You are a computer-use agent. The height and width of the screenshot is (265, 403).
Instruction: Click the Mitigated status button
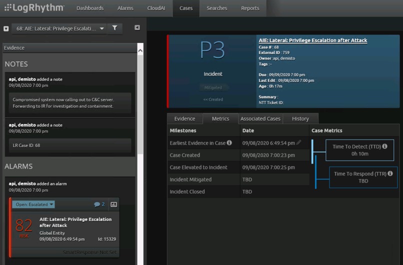(213, 87)
